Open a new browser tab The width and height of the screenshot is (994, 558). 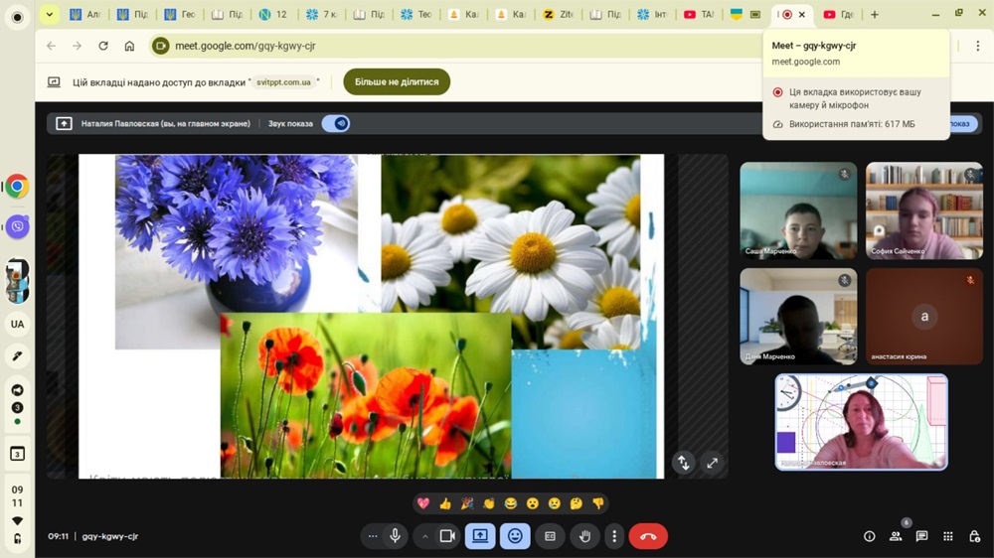874,15
